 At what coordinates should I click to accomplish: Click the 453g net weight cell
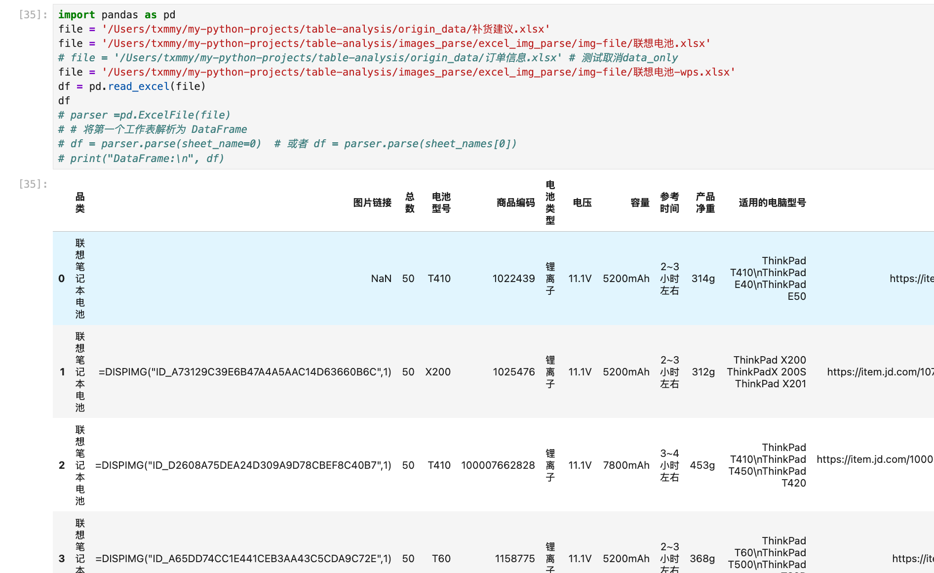click(x=702, y=465)
